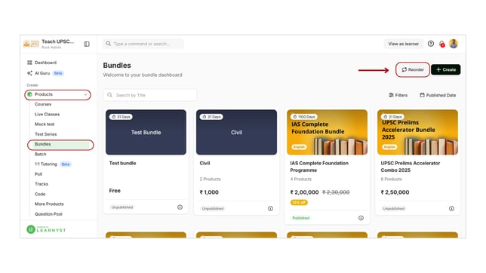The width and height of the screenshot is (486, 273).
Task: Click the '6 Products' text
Action: 391,179
